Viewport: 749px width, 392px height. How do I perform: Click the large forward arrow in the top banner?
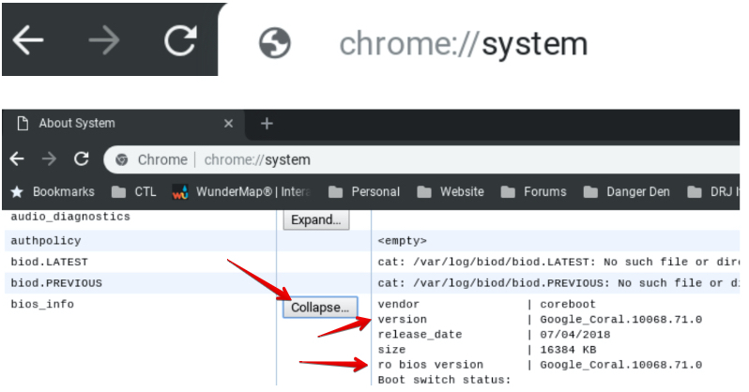coord(104,40)
